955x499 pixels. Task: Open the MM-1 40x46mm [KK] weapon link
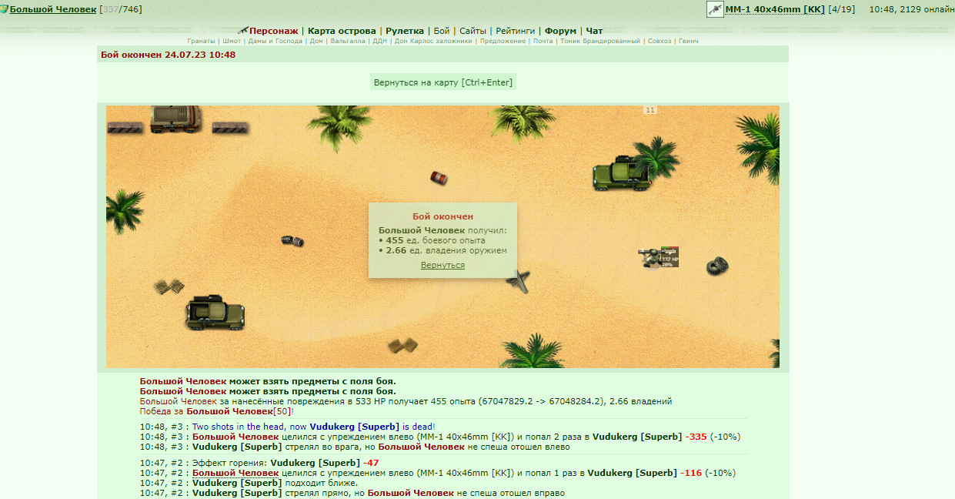pos(775,9)
